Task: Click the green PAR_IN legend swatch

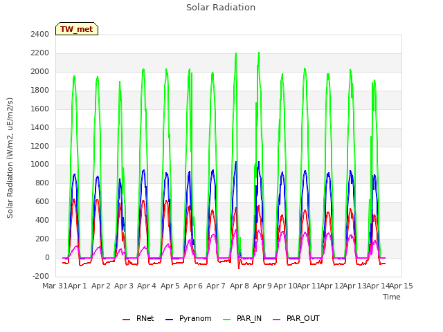Action: [227, 320]
